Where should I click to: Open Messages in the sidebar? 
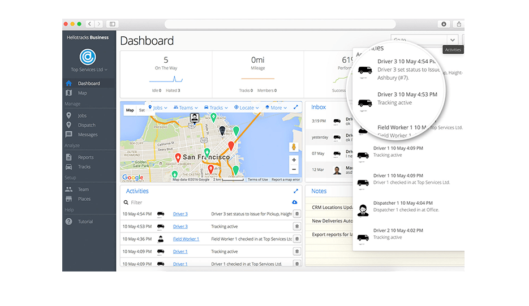87,134
